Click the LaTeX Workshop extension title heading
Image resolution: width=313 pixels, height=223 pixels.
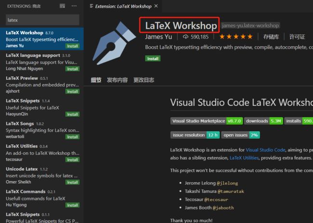(181, 25)
